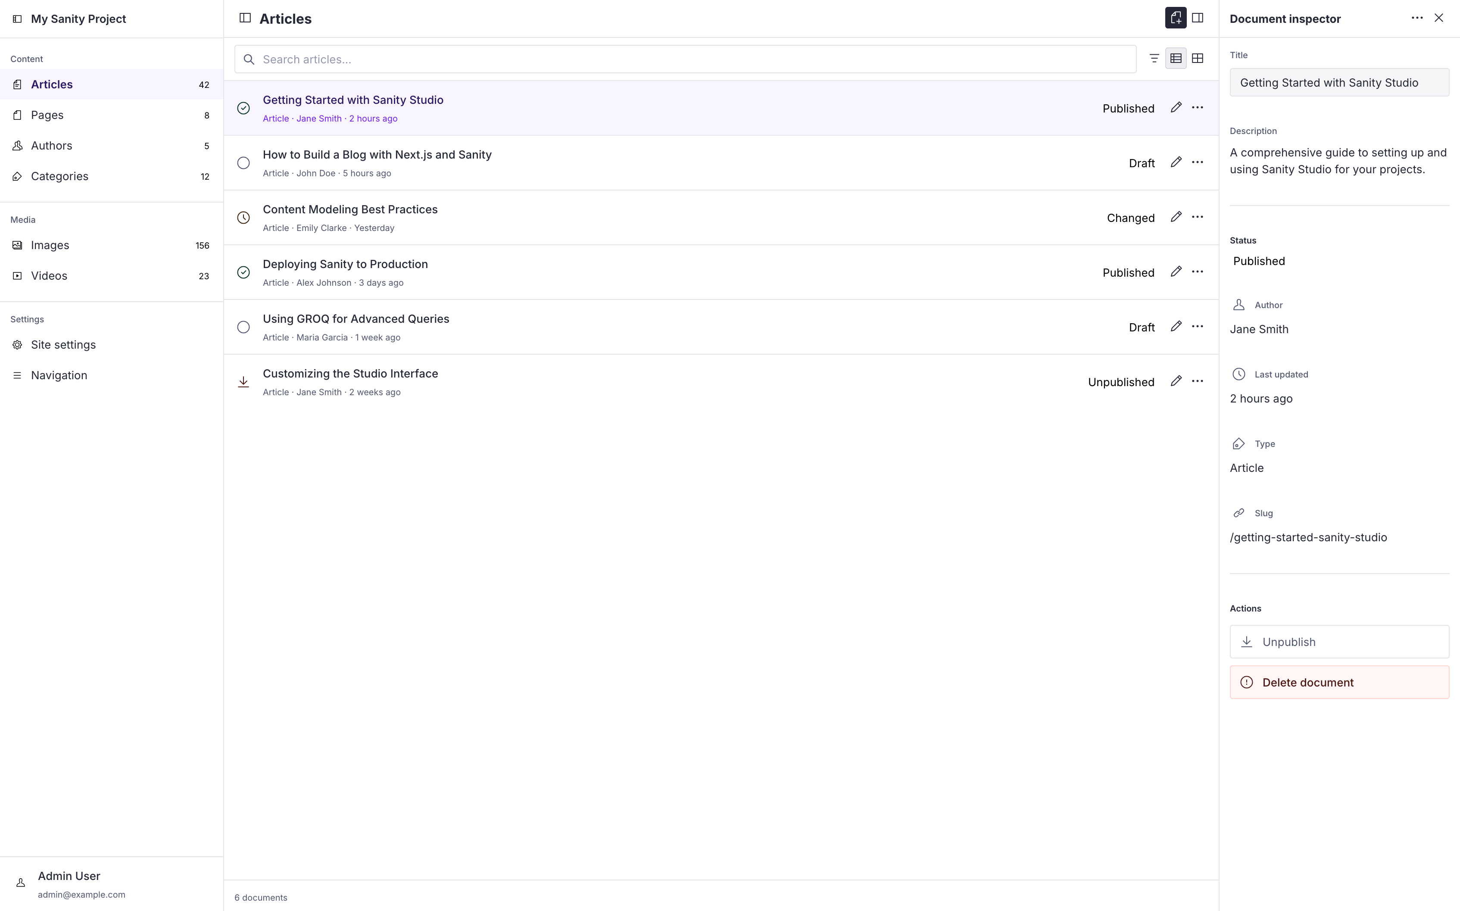Click in the Search articles field
This screenshot has width=1460, height=911.
tap(686, 59)
